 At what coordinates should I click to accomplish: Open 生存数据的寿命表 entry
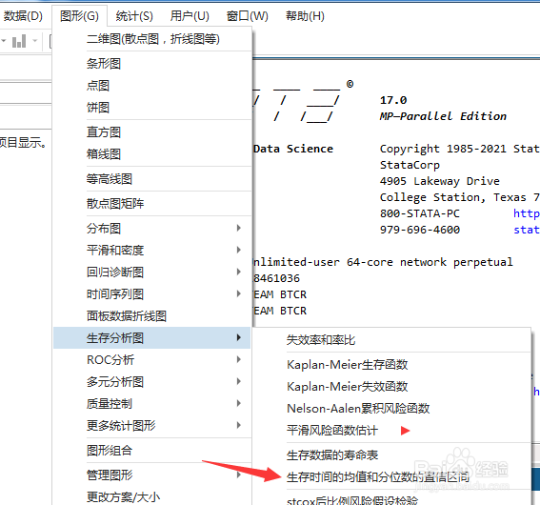[x=392, y=455]
